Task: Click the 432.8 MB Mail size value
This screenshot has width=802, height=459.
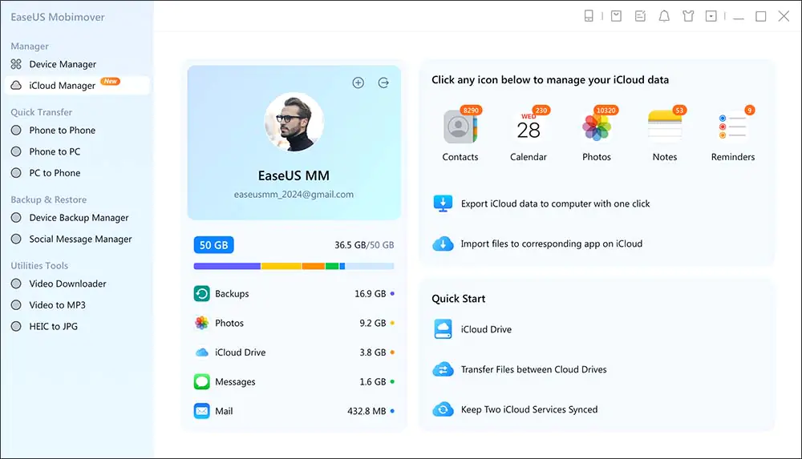Action: tap(367, 411)
